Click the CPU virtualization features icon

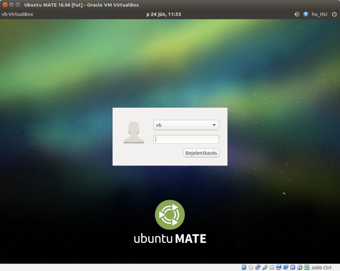[292, 267]
